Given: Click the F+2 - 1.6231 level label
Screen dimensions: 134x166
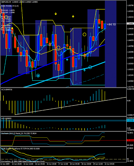Looking at the screenshot, I should click(x=6, y=19).
